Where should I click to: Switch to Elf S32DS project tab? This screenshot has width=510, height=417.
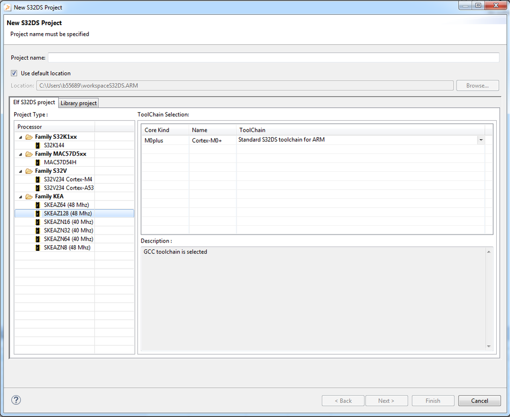tap(34, 102)
